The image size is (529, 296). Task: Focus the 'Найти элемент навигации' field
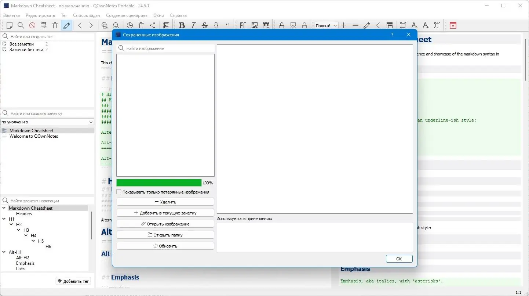[x=48, y=201]
